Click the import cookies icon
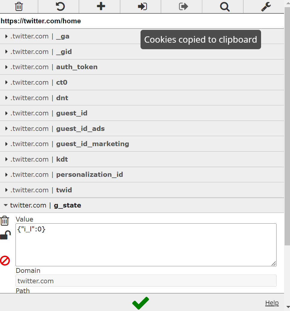 142,6
